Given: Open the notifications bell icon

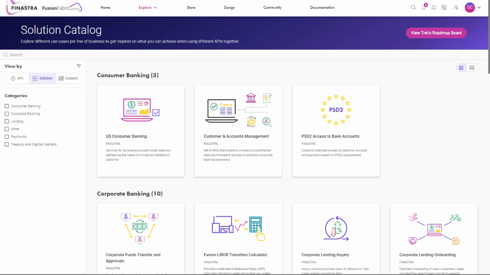Looking at the screenshot, I should (x=434, y=7).
